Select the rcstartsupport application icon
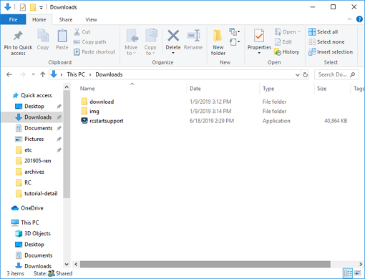Image resolution: width=365 pixels, height=279 pixels. 84,121
